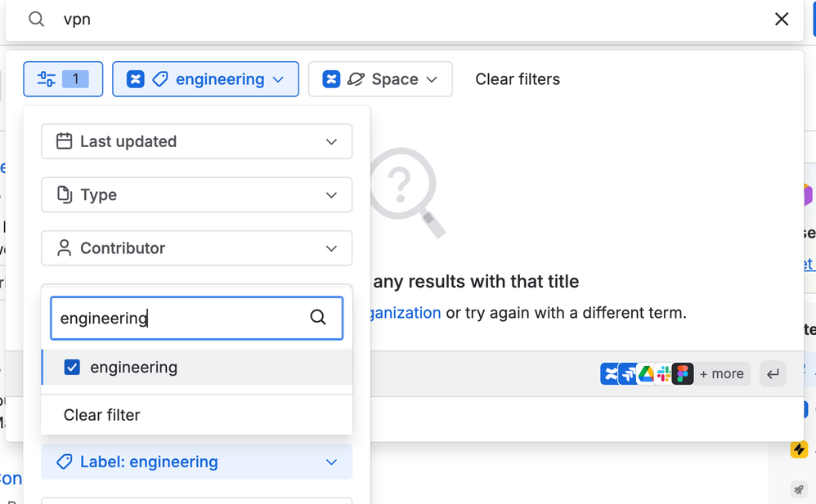816x504 pixels.
Task: Click the search magnifier icon beside vpn
Action: click(37, 20)
